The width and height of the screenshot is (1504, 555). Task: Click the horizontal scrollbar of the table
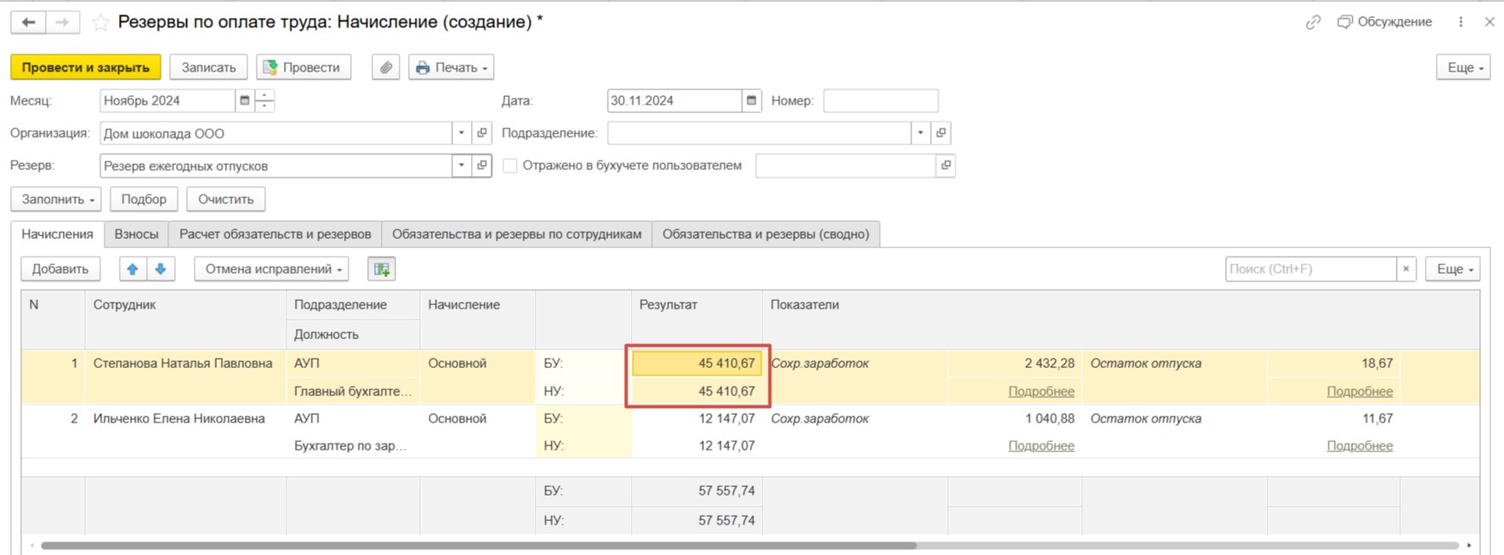[x=476, y=546]
